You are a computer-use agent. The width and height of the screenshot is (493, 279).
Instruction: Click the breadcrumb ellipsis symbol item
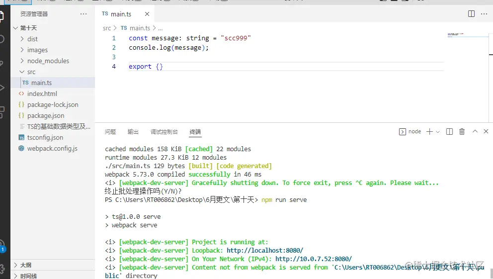point(161,28)
